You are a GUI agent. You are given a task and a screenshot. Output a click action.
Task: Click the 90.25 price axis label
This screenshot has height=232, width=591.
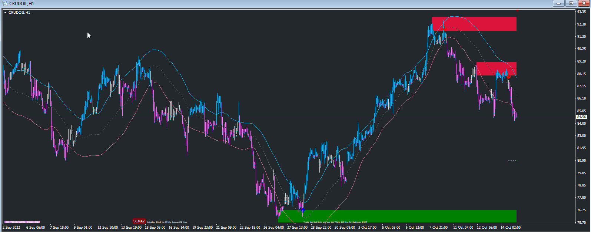(x=581, y=49)
